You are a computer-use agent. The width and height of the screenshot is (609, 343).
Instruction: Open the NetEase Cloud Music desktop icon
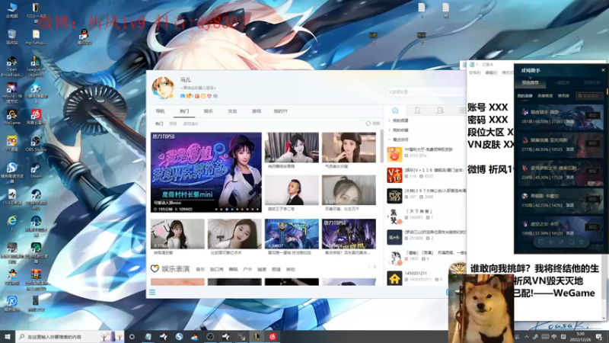36,117
